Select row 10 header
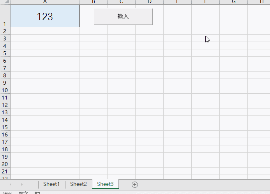The height and width of the screenshot is (194, 270). [5, 90]
